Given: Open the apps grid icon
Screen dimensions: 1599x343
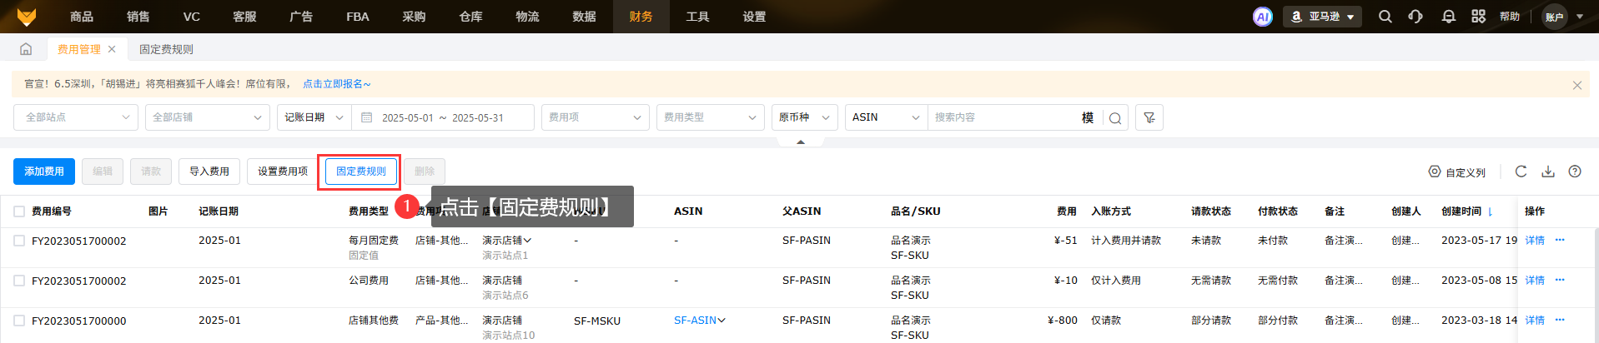Looking at the screenshot, I should [x=1478, y=17].
